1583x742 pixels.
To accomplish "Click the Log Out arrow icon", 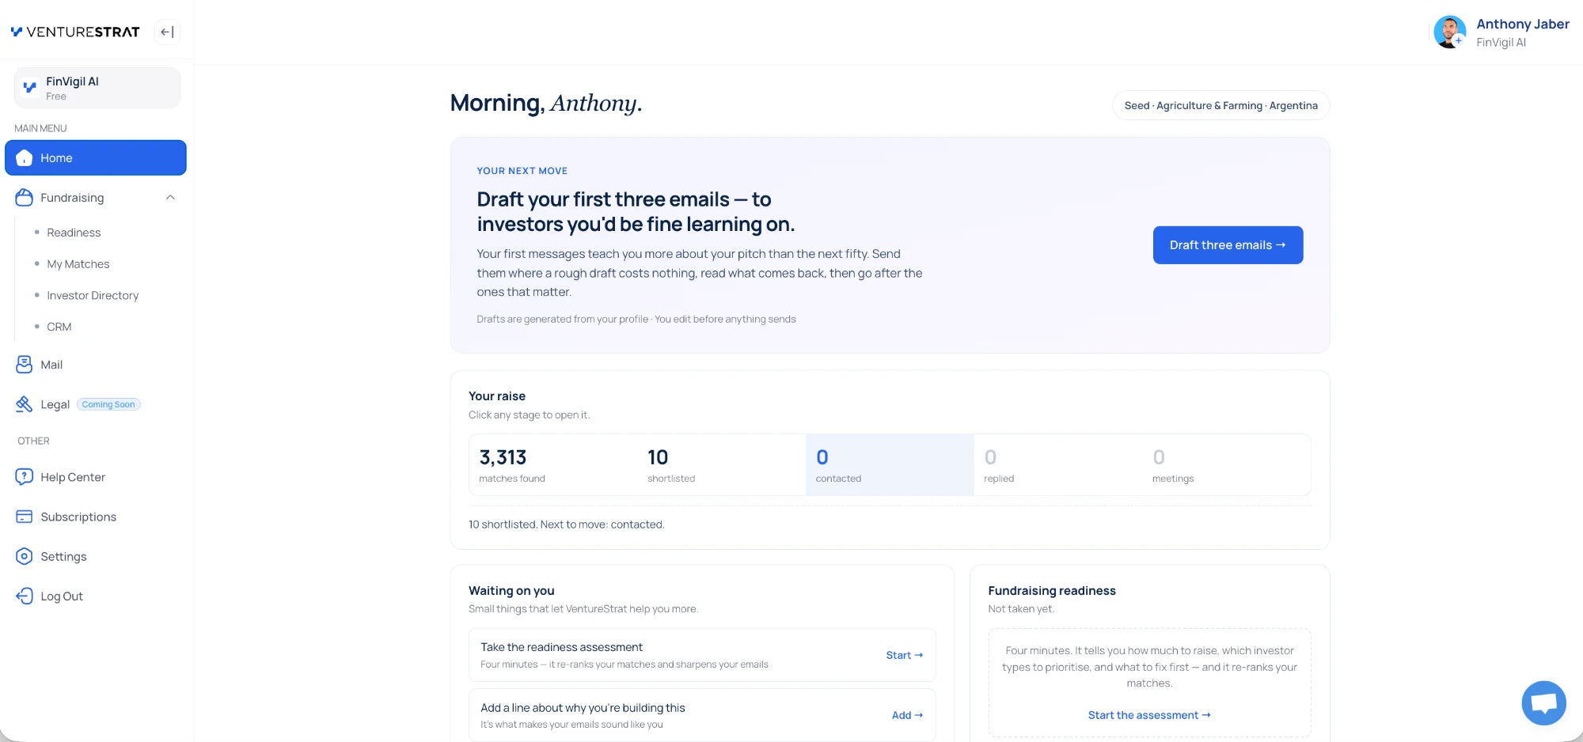I will 25,596.
